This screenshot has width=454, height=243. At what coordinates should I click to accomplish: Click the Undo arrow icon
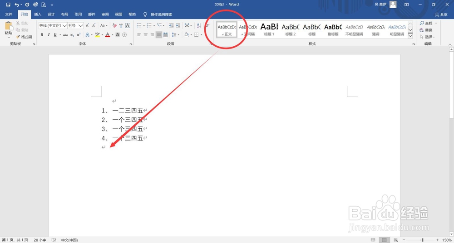coord(16,5)
